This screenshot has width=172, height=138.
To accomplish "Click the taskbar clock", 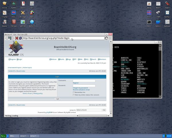I will tap(169, 136).
